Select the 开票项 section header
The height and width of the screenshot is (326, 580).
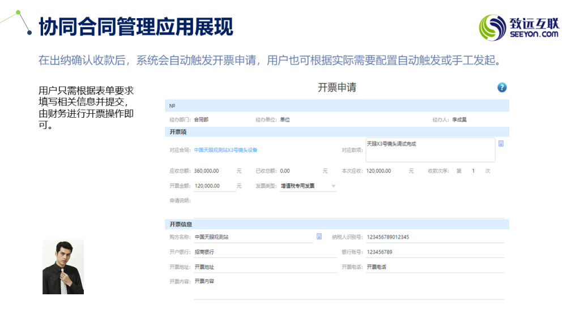(178, 132)
